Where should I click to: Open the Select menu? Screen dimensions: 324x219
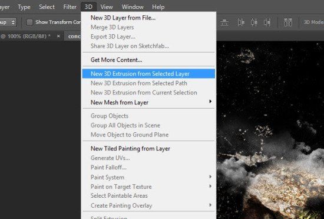pos(47,7)
